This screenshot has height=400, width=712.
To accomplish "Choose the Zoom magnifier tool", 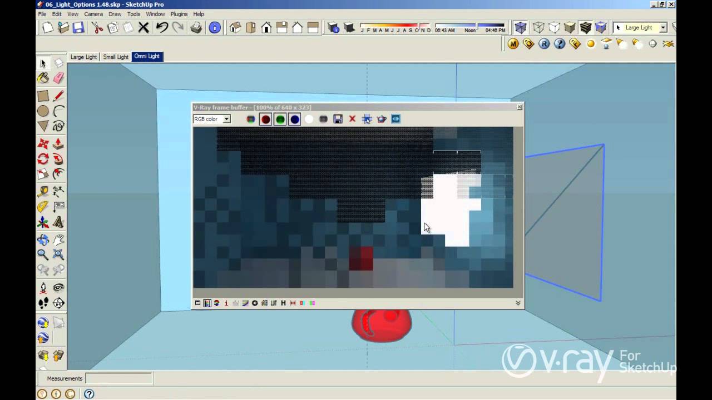I will tap(43, 255).
